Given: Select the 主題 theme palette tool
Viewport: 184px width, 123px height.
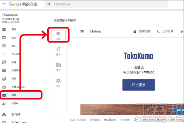Looking at the screenshot, I should tap(58, 35).
